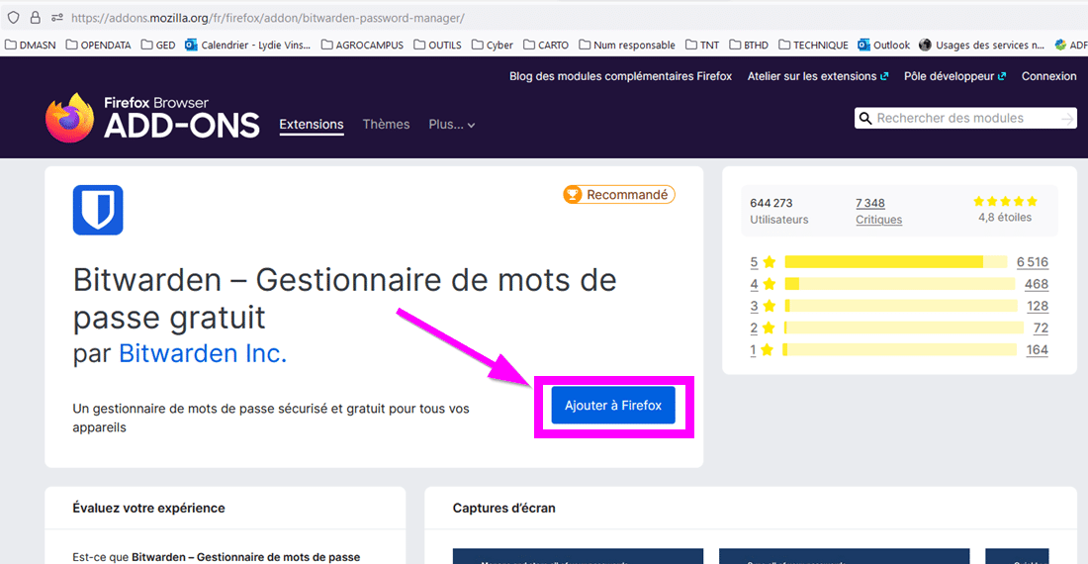Image resolution: width=1088 pixels, height=564 pixels.
Task: Submit search with the arrow icon
Action: (1067, 119)
